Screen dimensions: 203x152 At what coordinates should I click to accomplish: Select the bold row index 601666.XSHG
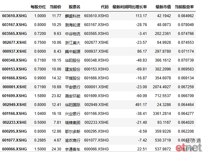15,78
